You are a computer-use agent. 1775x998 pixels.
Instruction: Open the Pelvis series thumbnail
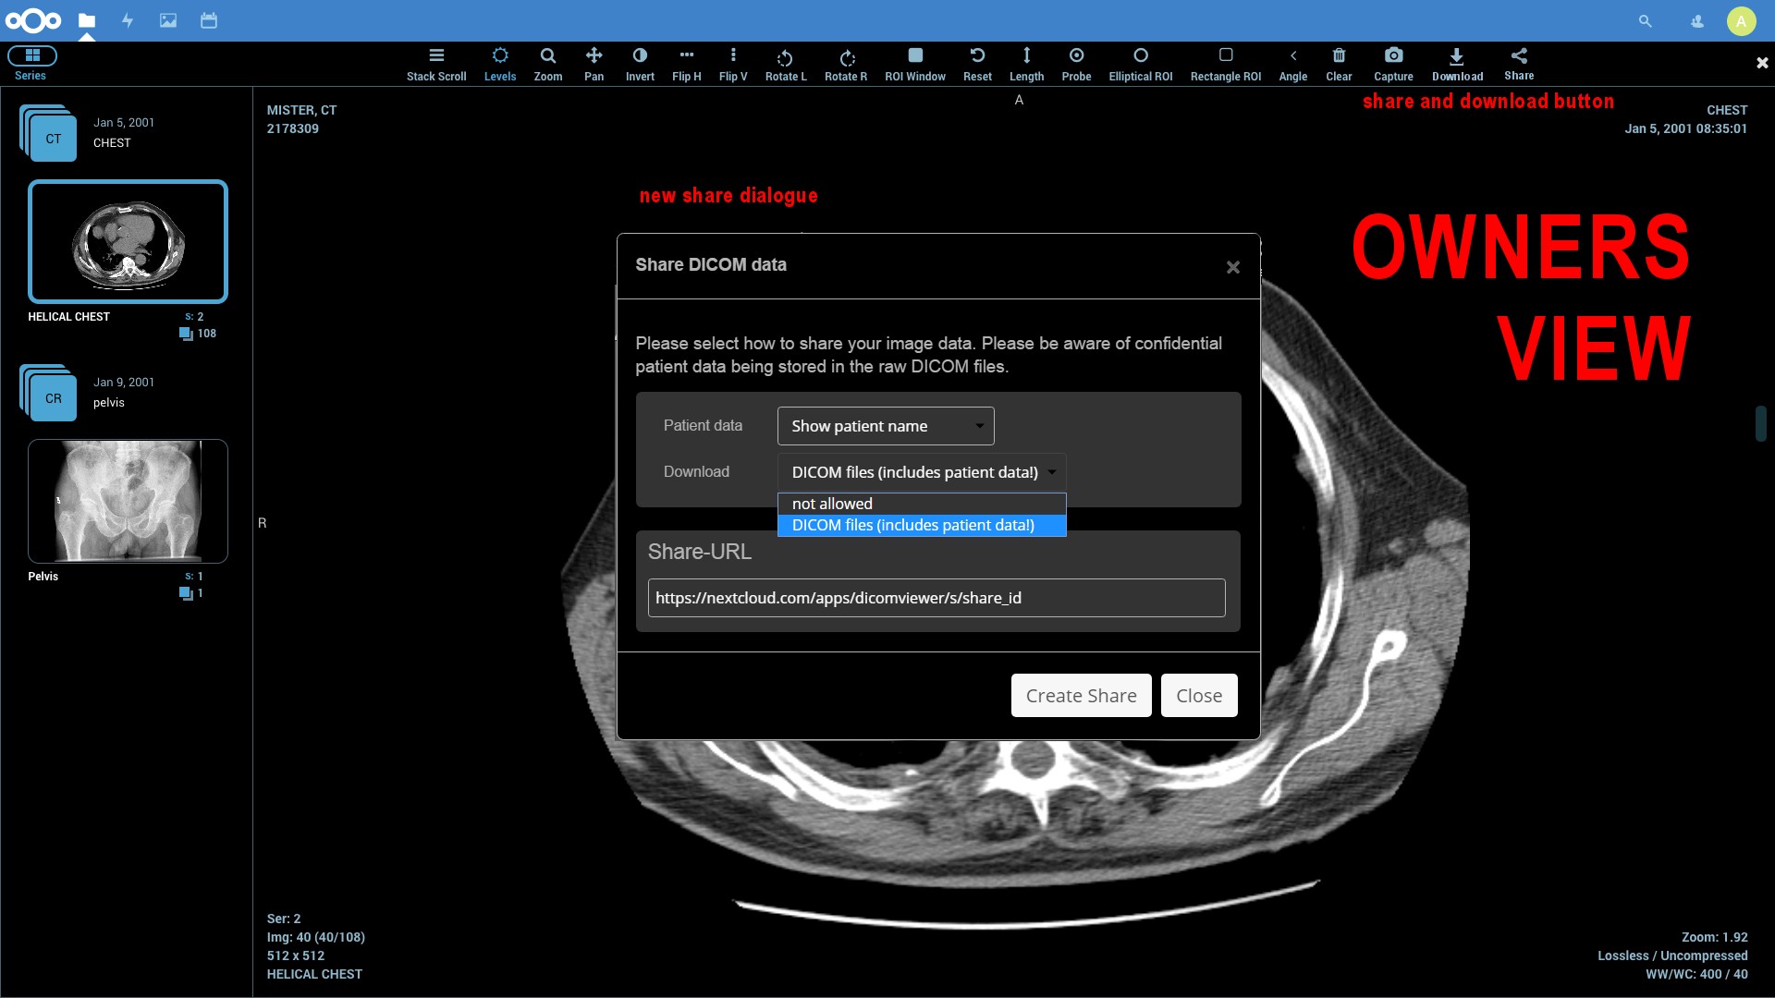pyautogui.click(x=128, y=501)
